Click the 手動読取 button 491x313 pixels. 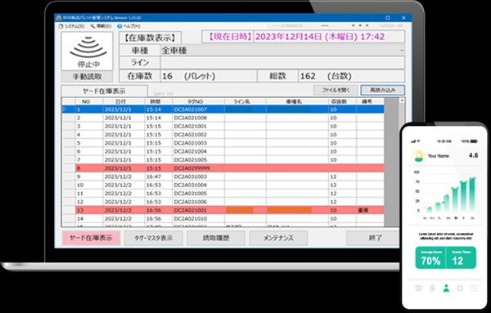point(88,76)
